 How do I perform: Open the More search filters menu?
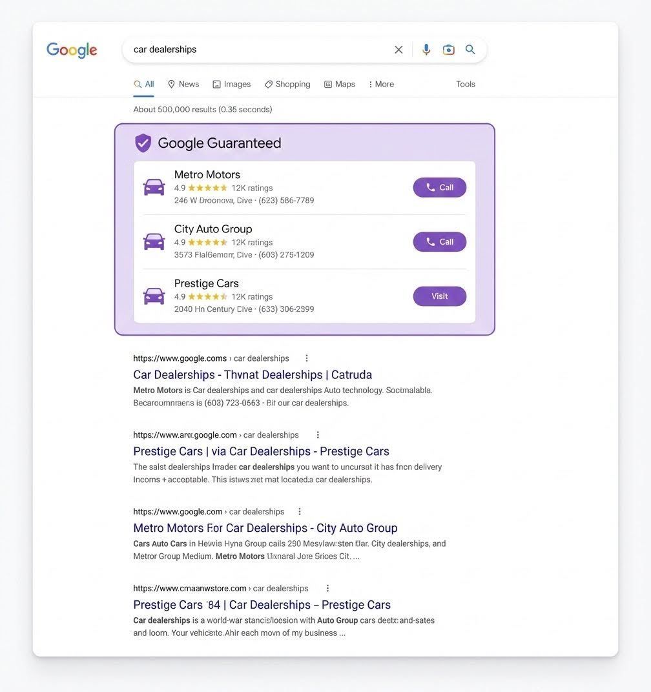tap(381, 85)
